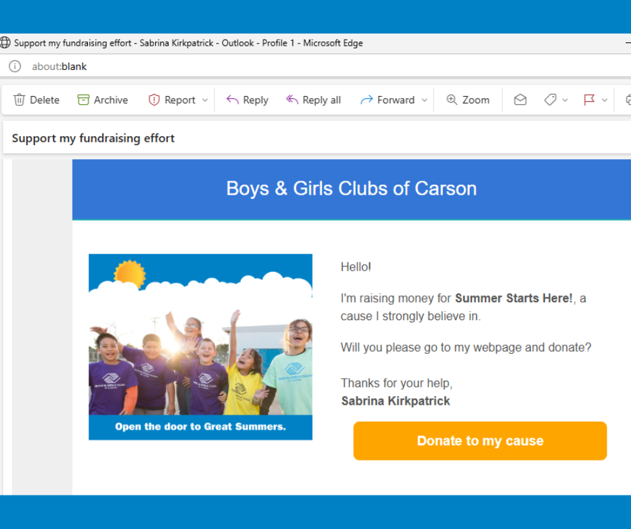This screenshot has height=529, width=631.
Task: Click the Boys & Girls Clubs of Carson header
Action: point(351,189)
